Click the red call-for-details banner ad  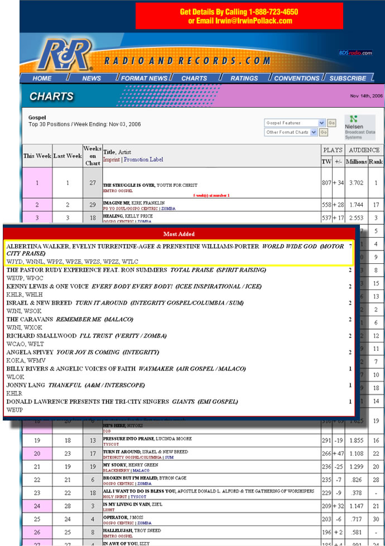click(x=239, y=16)
